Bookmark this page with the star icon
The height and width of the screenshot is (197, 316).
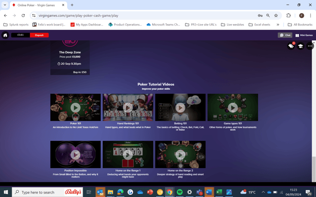pyautogui.click(x=276, y=16)
